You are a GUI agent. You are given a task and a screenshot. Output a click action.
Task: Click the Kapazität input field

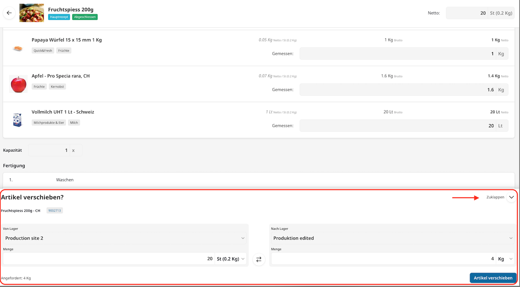pos(49,150)
